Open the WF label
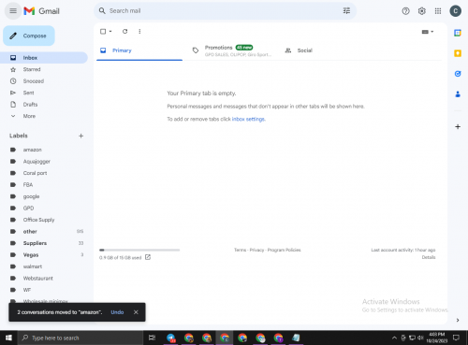Screen dimensions: 468x345 44,290
